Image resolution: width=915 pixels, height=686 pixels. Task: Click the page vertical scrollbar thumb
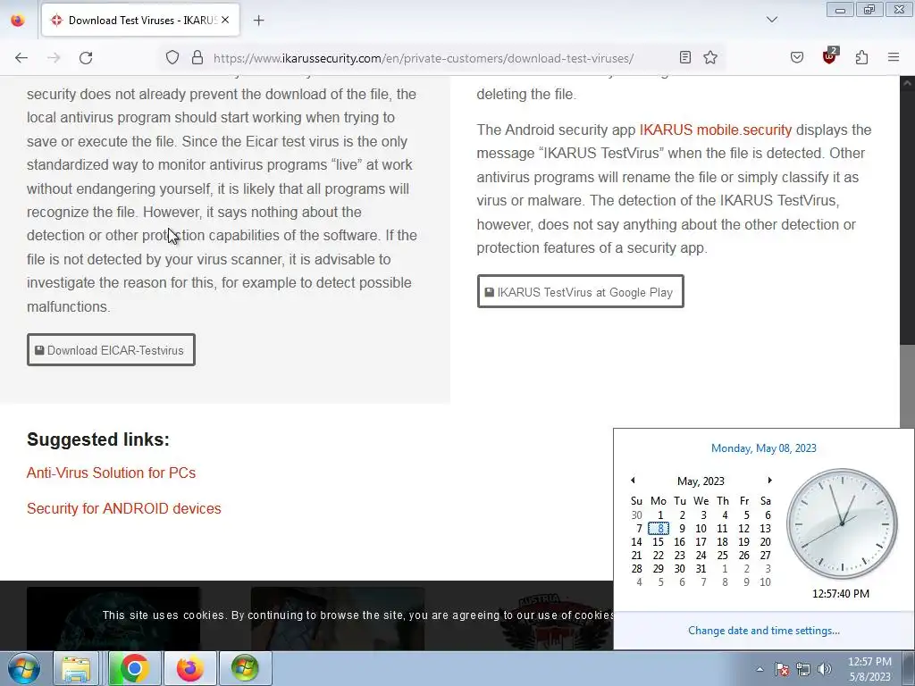pyautogui.click(x=908, y=386)
